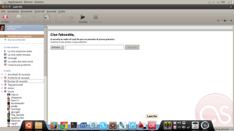Open the Guida menu
Screen dimensions: 234x131
click(x=61, y=11)
